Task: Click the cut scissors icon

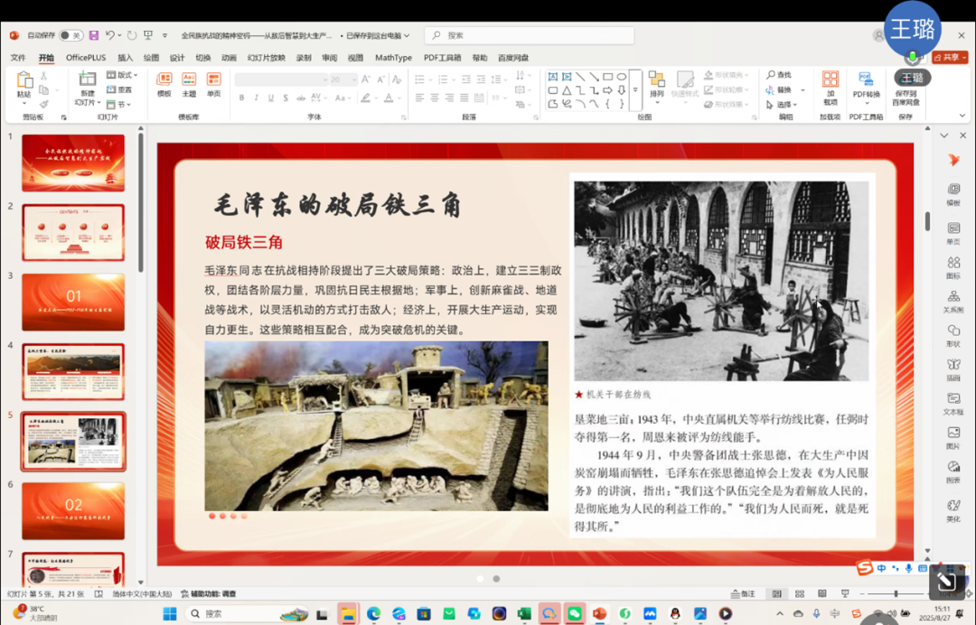Action: pos(43,76)
